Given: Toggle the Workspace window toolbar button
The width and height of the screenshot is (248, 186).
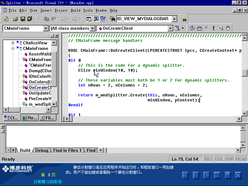Looking at the screenshot, I should tap(89, 19).
